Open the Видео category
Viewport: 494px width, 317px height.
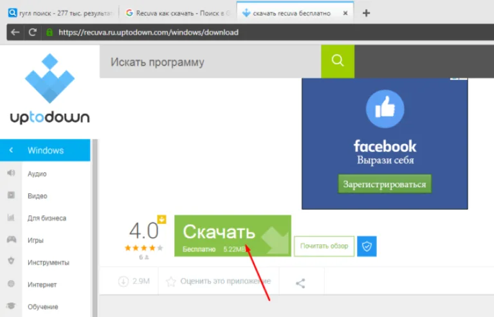[x=37, y=196]
